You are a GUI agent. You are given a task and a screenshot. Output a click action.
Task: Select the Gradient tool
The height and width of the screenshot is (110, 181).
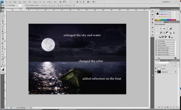(2, 39)
